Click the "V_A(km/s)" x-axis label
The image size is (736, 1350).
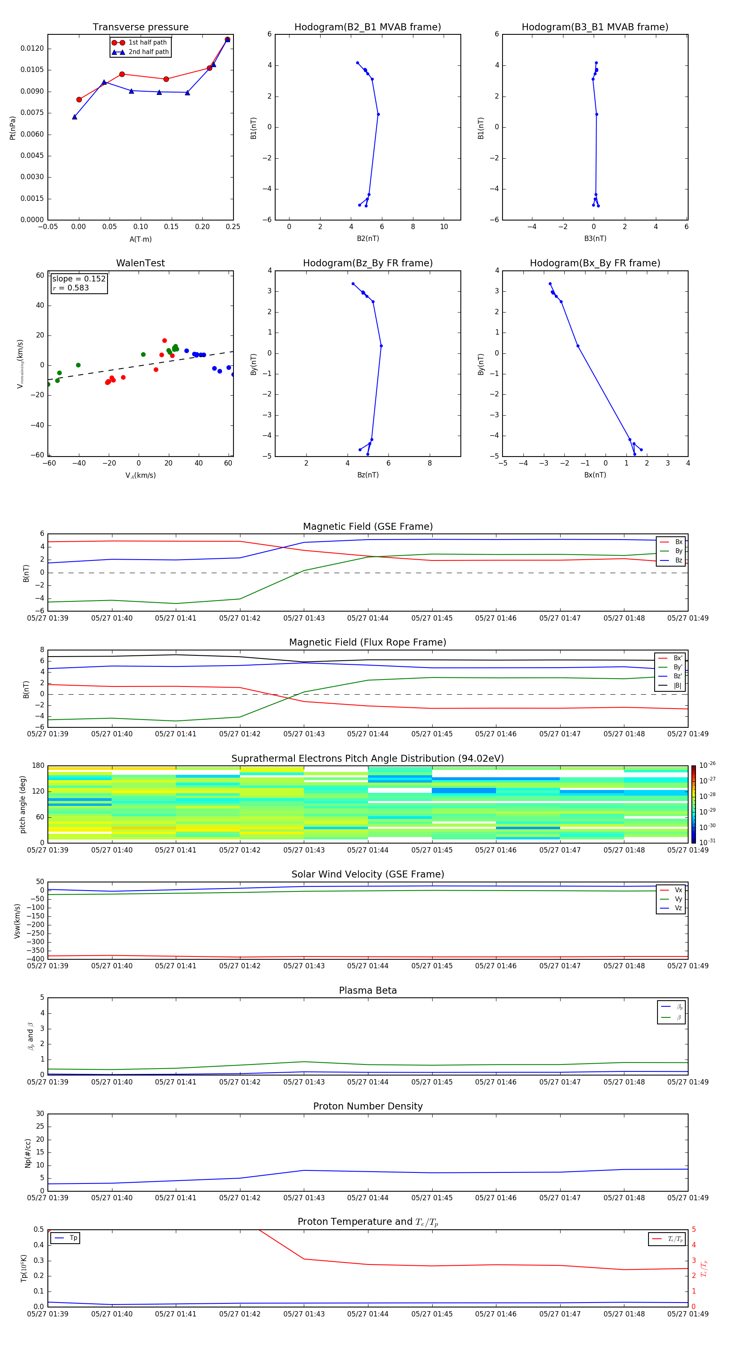pyautogui.click(x=140, y=475)
